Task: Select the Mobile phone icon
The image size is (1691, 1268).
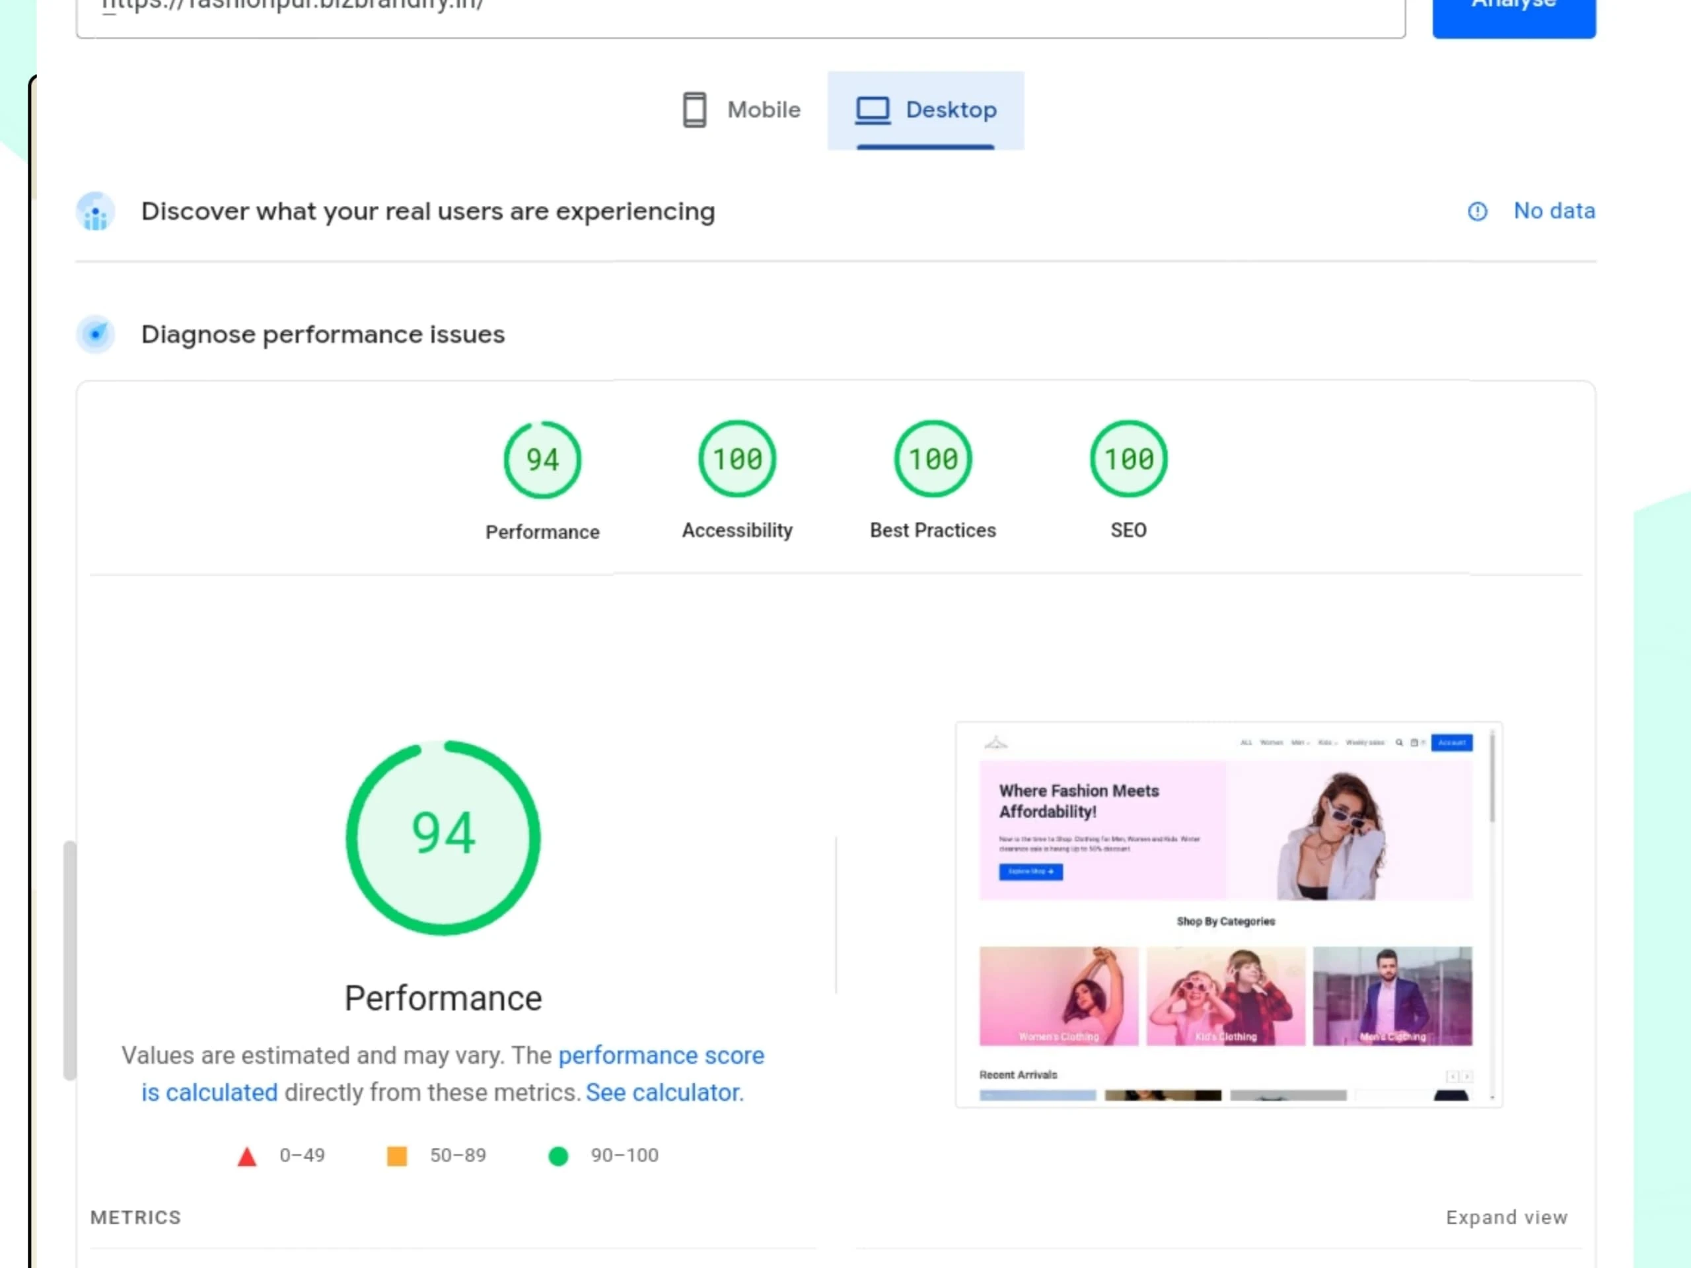Action: 694,109
